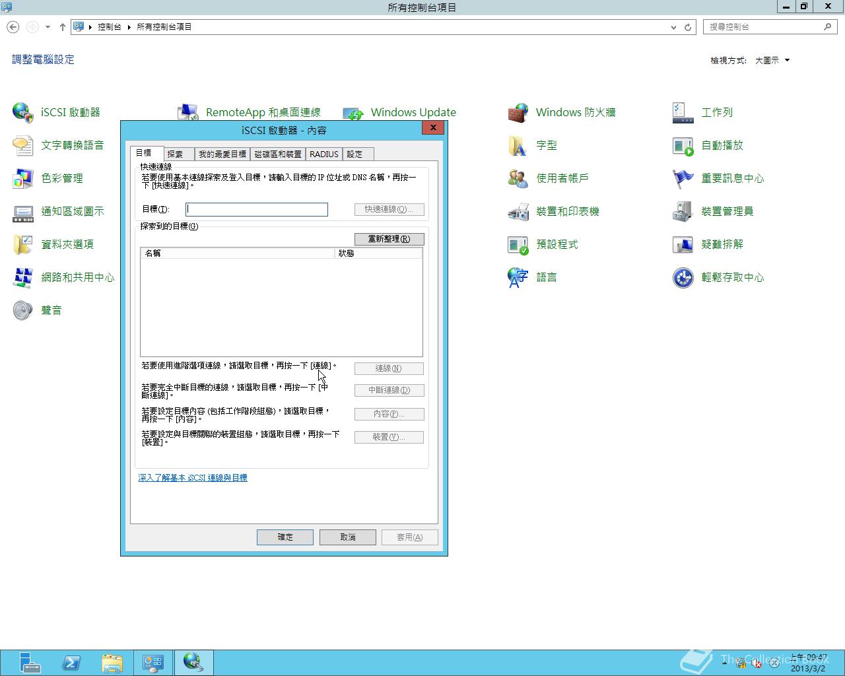The height and width of the screenshot is (676, 845).
Task: Focus the 目標 text field
Action: pyautogui.click(x=257, y=209)
